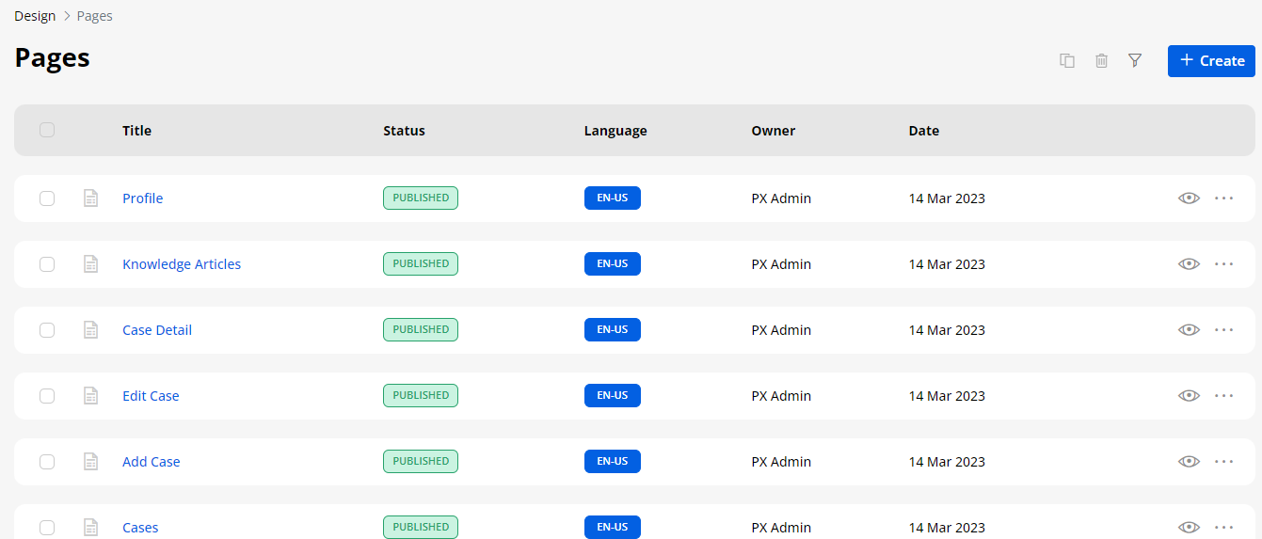Image resolution: width=1262 pixels, height=539 pixels.
Task: Preview the Knowledge Articles page via eye icon
Action: tap(1189, 264)
